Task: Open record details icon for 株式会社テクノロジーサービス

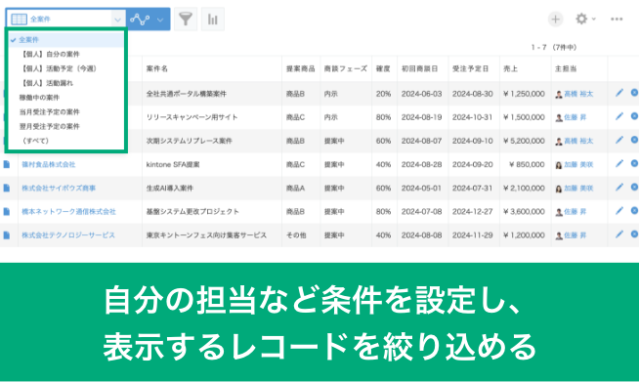Action: point(7,235)
